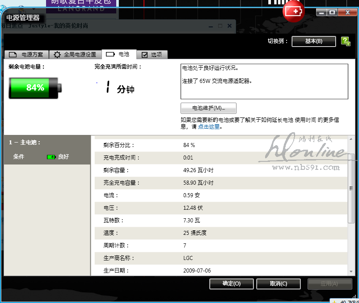Click the gear icon on 全局电源设置 tab

point(57,55)
